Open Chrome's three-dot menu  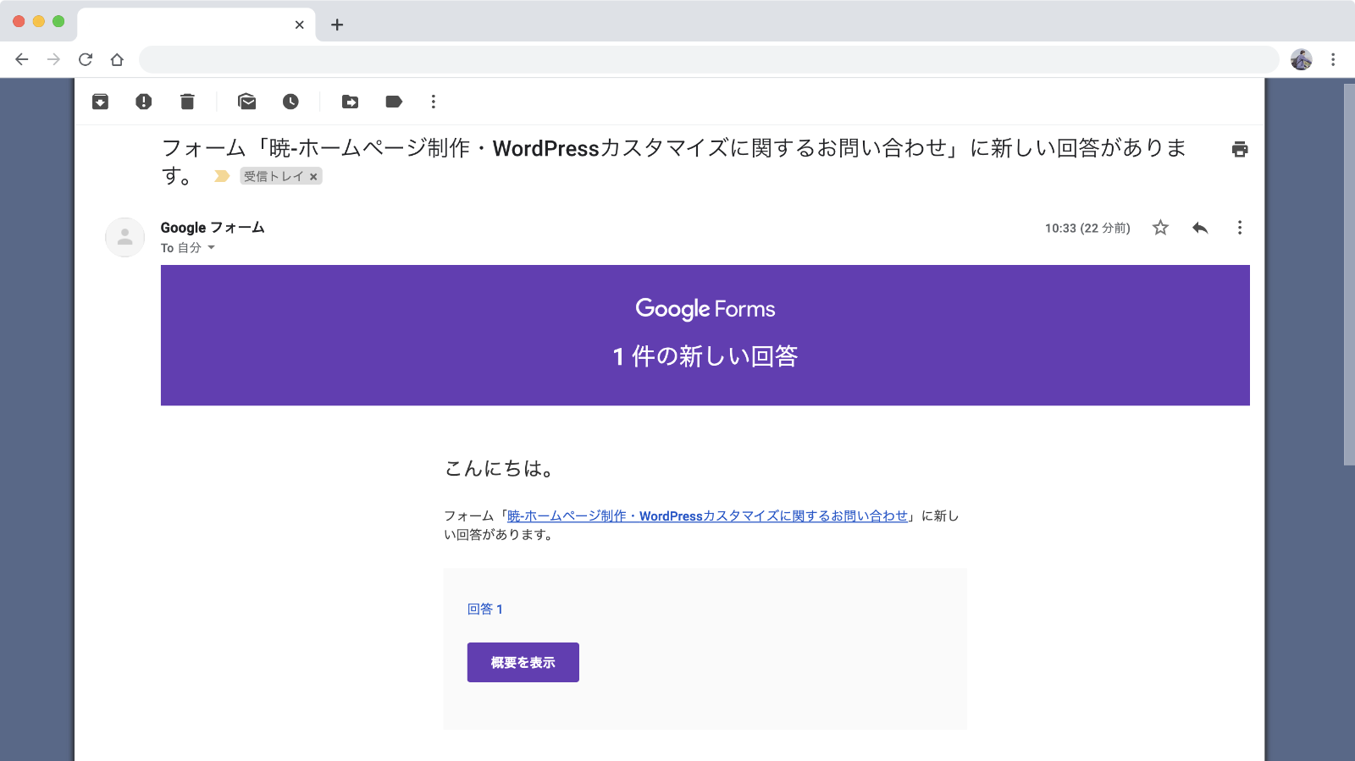pos(1333,59)
